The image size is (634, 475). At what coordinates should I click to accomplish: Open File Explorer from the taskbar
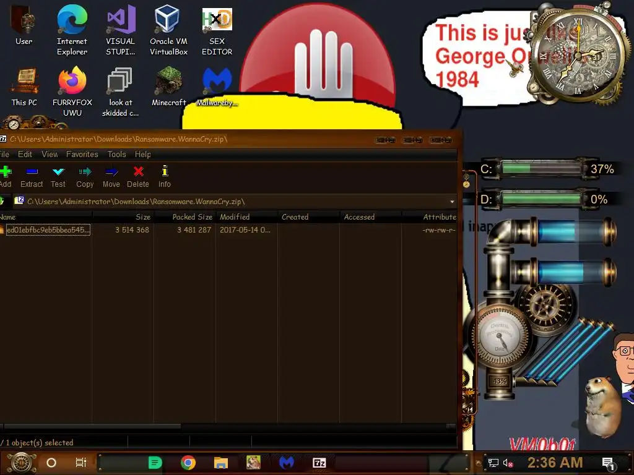click(221, 463)
